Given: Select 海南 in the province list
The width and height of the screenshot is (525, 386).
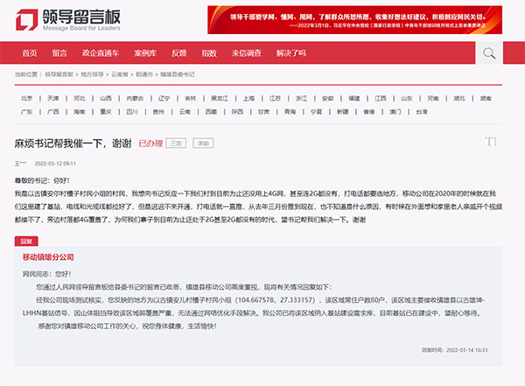Looking at the screenshot, I should 80,111.
